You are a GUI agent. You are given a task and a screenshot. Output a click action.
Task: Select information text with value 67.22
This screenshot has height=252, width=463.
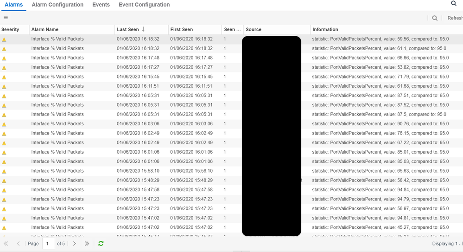tap(381, 142)
